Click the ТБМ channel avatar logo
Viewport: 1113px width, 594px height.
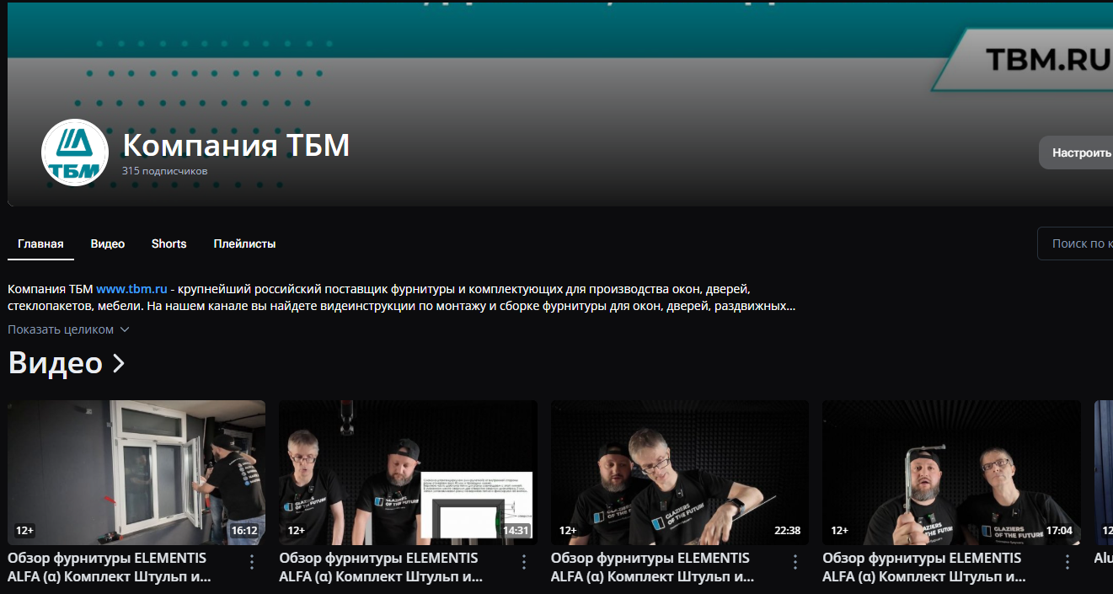(x=75, y=153)
